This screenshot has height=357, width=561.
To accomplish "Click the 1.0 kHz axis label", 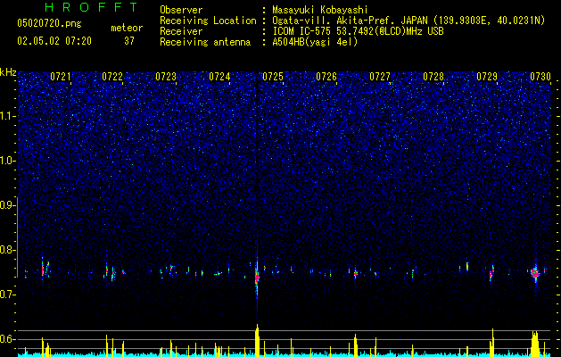I will tap(8, 161).
